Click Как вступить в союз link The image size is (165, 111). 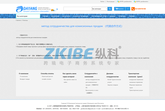[92, 92]
